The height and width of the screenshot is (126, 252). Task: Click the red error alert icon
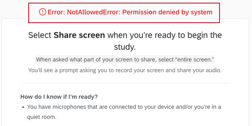click(43, 12)
